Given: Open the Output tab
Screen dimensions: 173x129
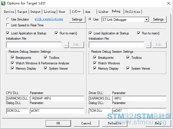Looking at the screenshot, I should [x=35, y=12].
